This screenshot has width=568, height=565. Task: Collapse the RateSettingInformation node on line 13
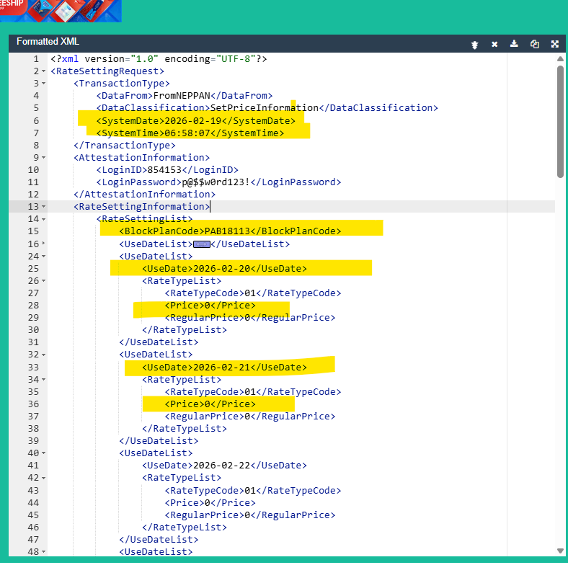point(43,208)
